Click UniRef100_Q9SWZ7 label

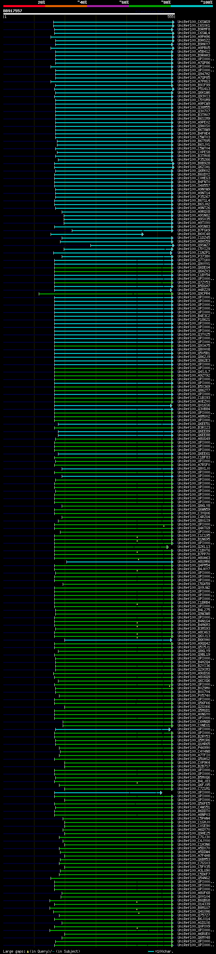point(194,245)
